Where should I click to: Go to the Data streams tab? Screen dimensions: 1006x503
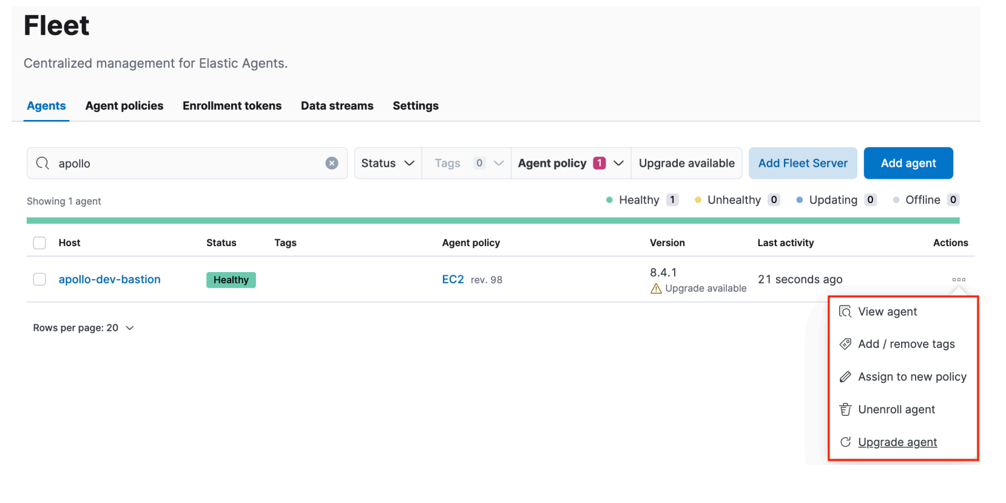click(x=337, y=105)
